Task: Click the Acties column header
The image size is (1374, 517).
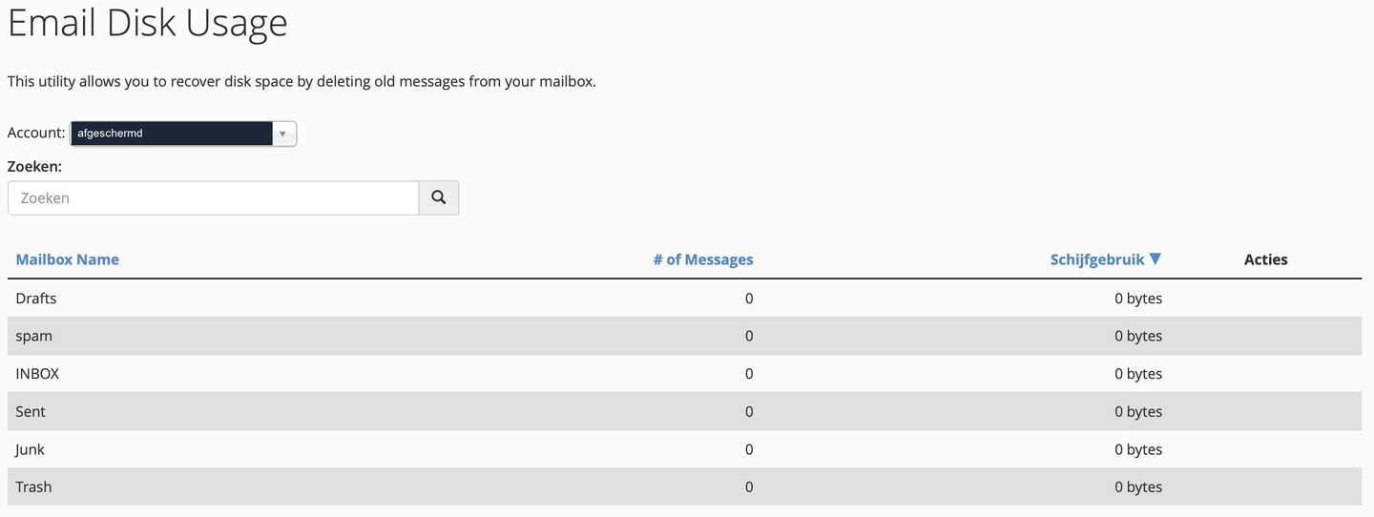Action: (x=1266, y=259)
